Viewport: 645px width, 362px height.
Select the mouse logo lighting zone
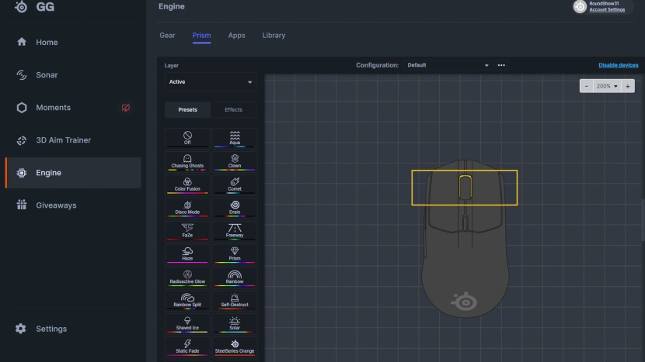click(x=465, y=302)
